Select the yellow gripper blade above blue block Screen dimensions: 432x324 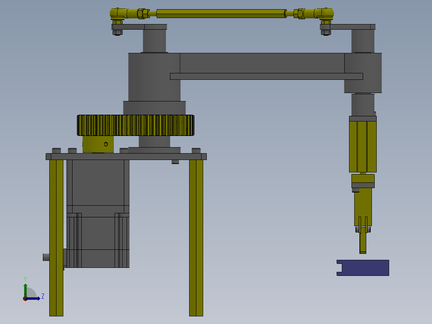tap(363, 242)
